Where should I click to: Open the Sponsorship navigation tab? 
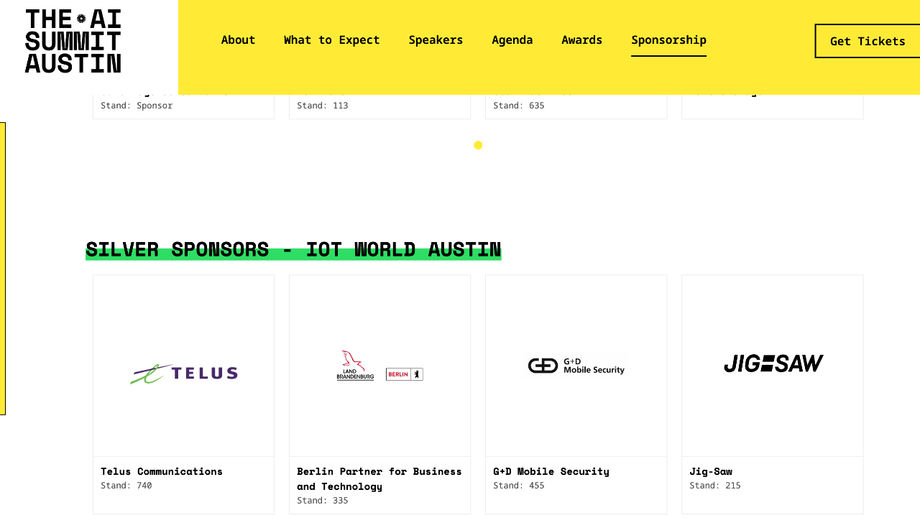[668, 40]
